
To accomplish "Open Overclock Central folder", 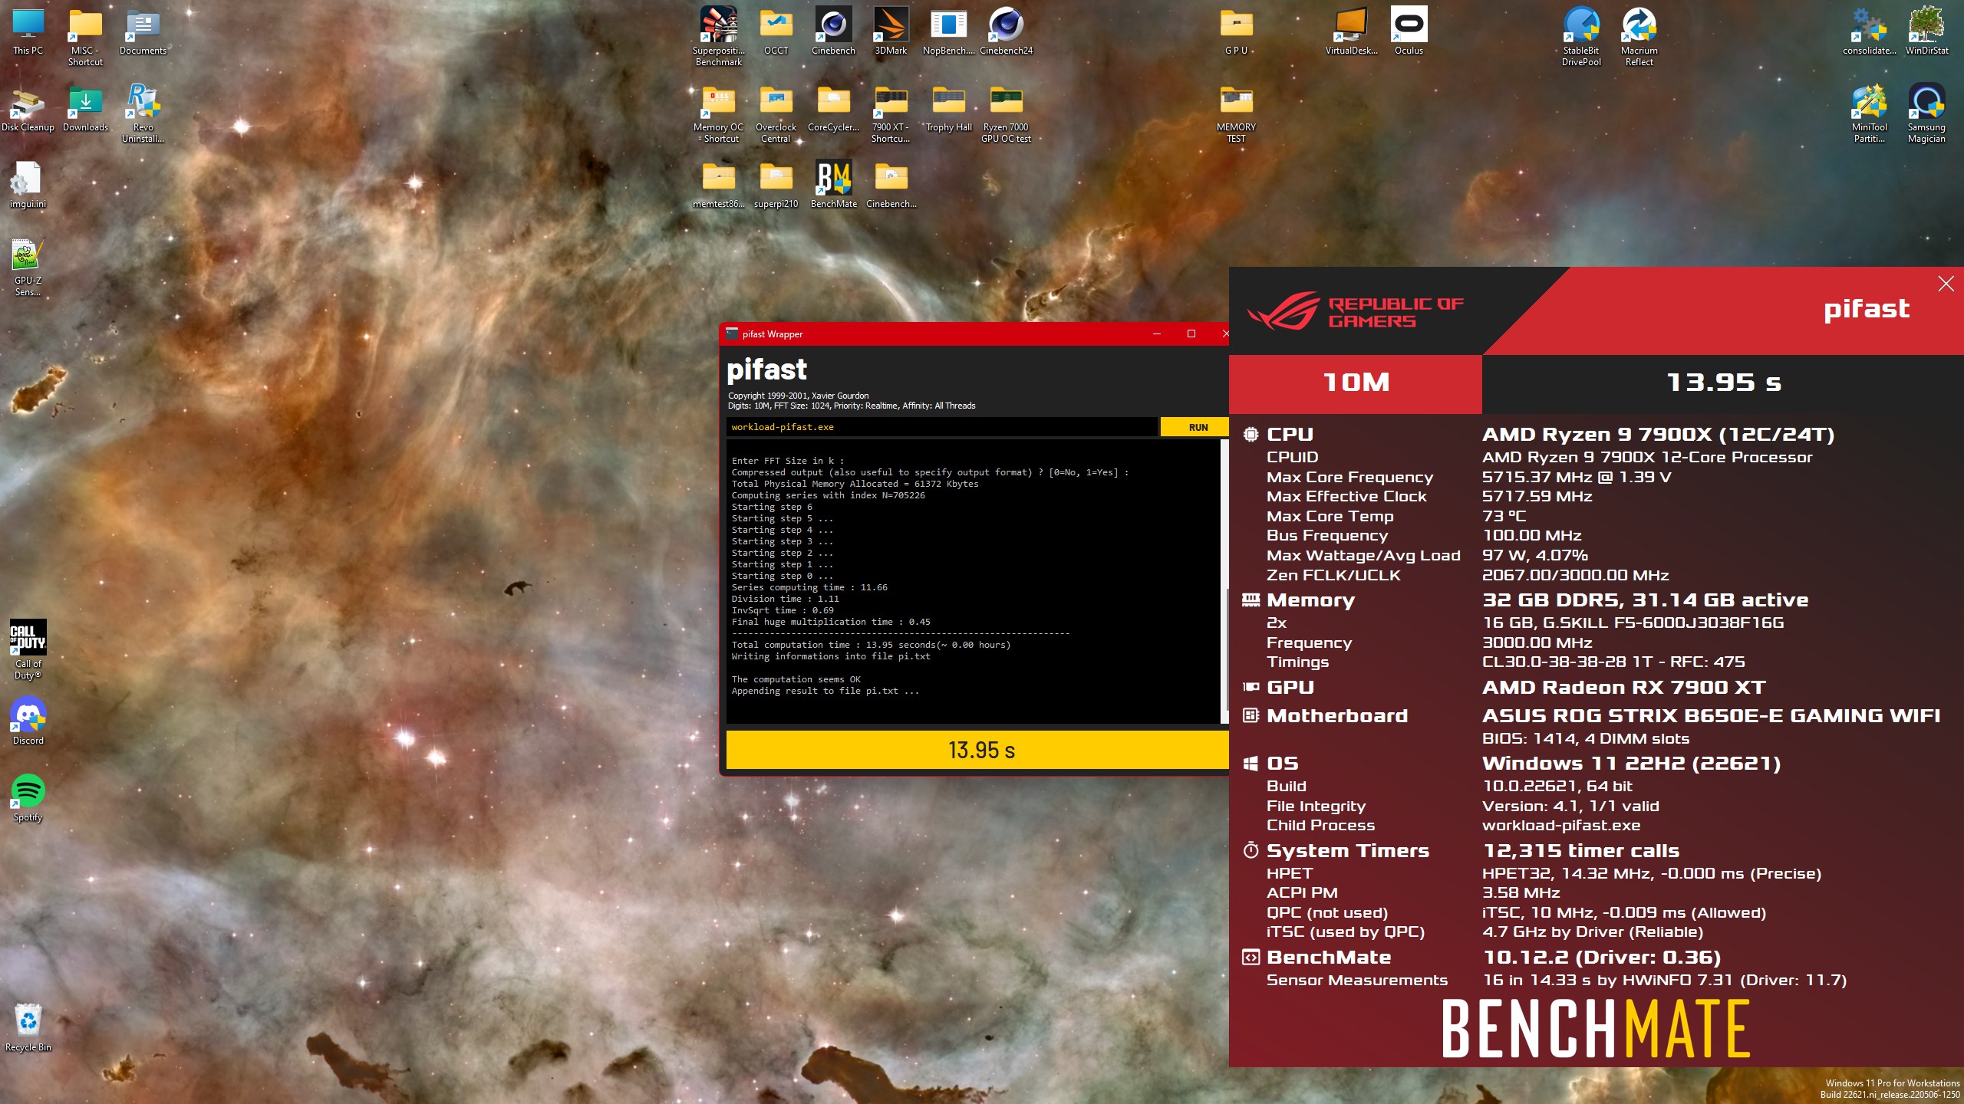I will [x=776, y=114].
